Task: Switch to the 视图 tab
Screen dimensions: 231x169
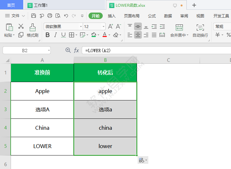Action: (200, 16)
